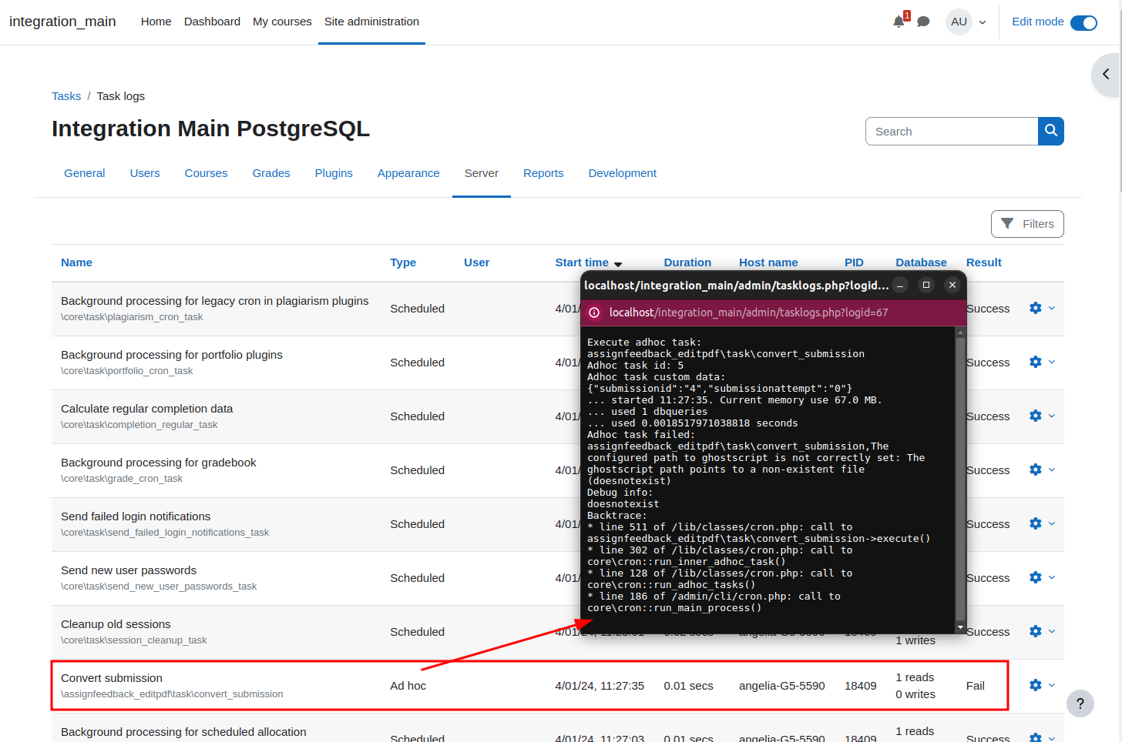1122x742 pixels.
Task: Open the Users admin tab
Action: pyautogui.click(x=145, y=173)
